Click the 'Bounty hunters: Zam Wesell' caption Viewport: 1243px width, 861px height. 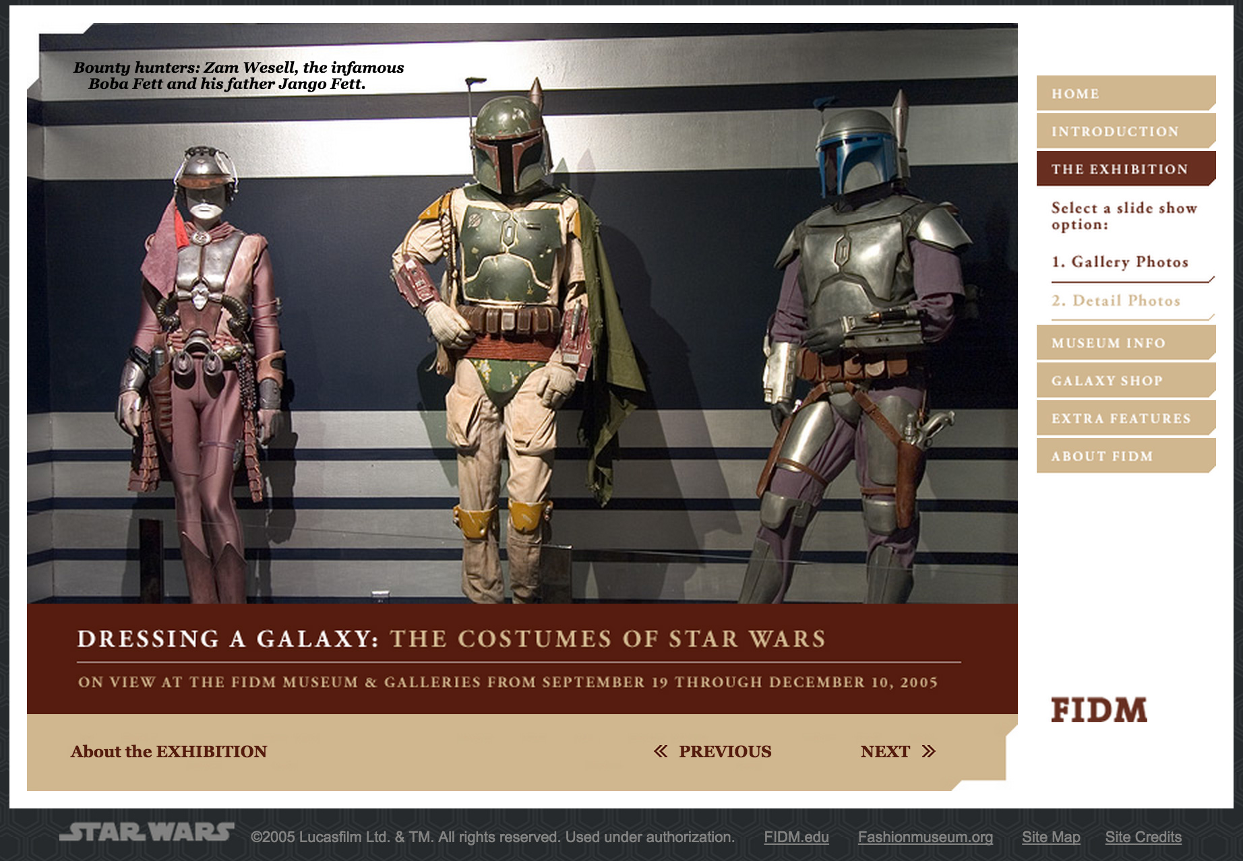[x=239, y=75]
